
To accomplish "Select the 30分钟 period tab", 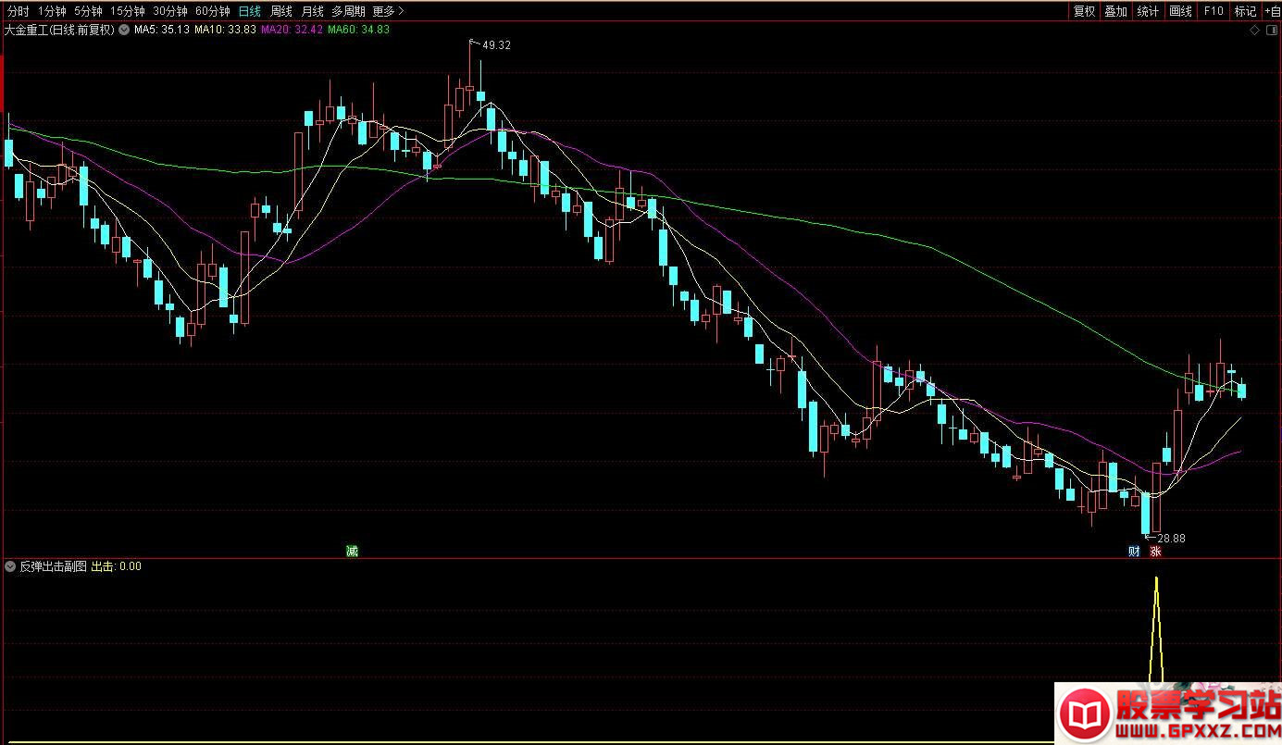I will [170, 11].
